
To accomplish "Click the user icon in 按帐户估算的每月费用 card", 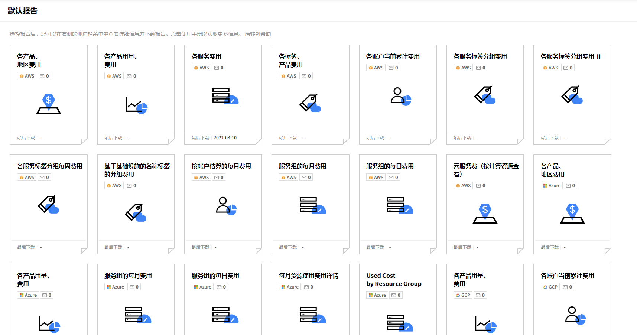I will [226, 206].
